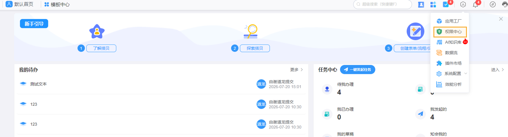The image size is (508, 137).
Task: Select 权限中心 from the dropdown menu
Action: click(x=450, y=32)
